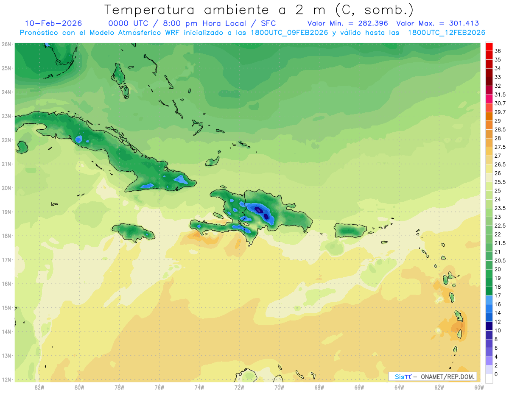The width and height of the screenshot is (509, 393).
Task: Click the color bar label "31.5"
Action: pos(500,95)
